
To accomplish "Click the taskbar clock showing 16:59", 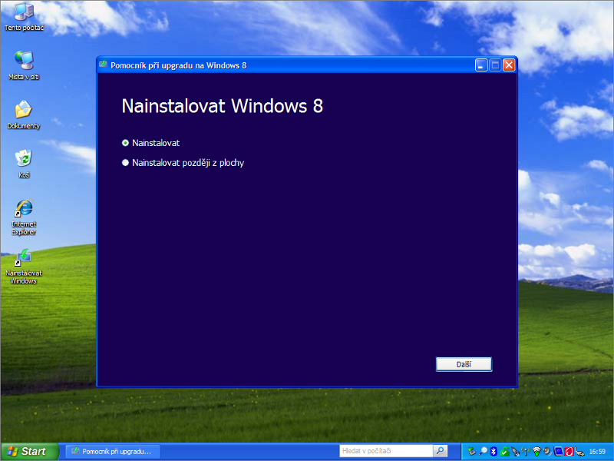I will [597, 451].
